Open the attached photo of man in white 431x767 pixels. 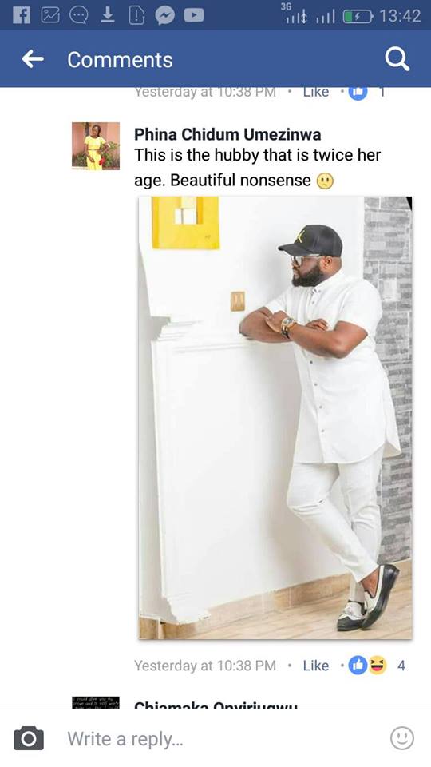275,418
